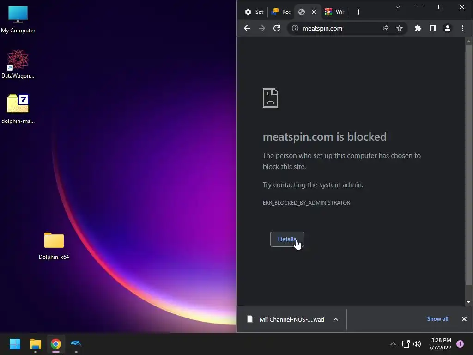The height and width of the screenshot is (355, 473).
Task: Open clock and date in taskbar
Action: tap(440, 344)
